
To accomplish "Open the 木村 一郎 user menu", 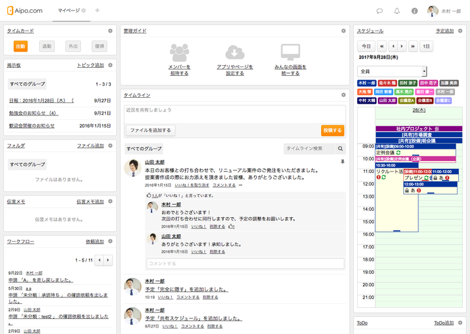I will (x=444, y=11).
